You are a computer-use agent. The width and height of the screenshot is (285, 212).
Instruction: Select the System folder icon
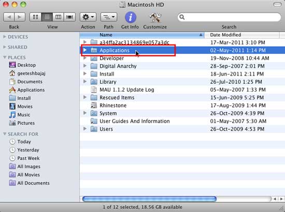[94, 113]
